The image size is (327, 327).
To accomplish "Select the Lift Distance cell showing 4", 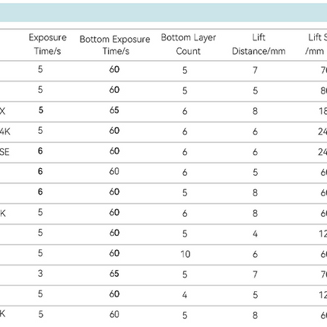I will (255, 233).
